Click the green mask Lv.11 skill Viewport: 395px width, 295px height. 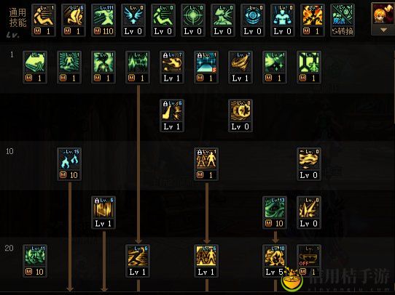[35, 261]
